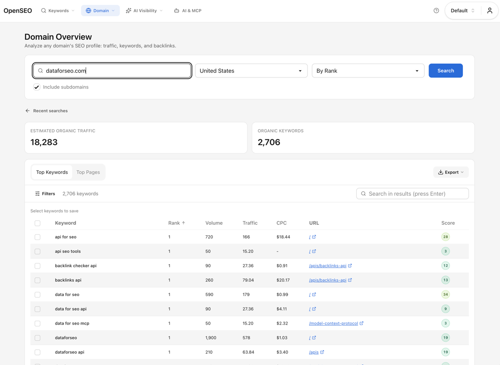This screenshot has height=365, width=500.
Task: Open the By Rank sort dropdown
Action: click(368, 71)
